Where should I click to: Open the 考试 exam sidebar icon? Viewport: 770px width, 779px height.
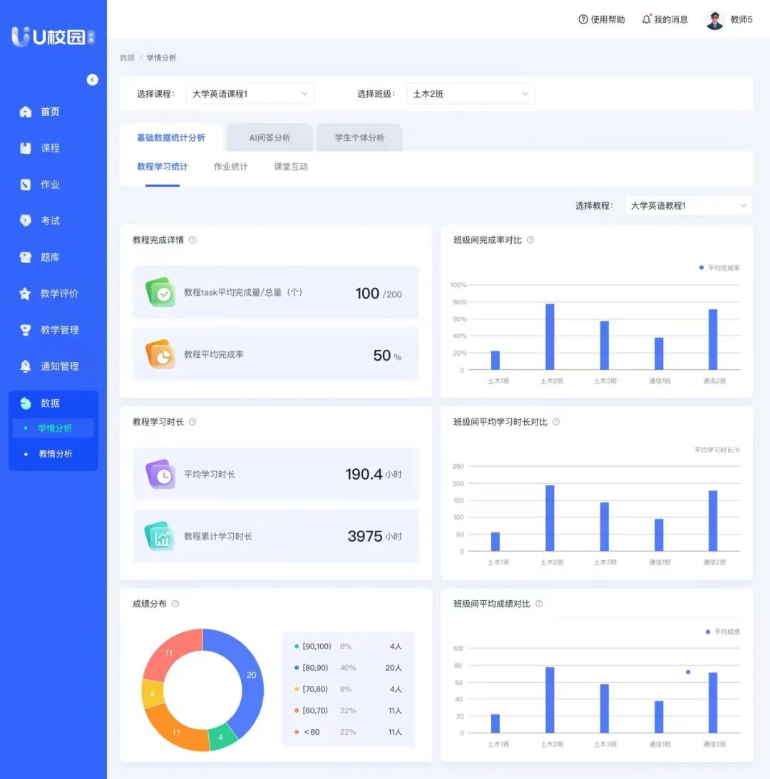(x=26, y=221)
